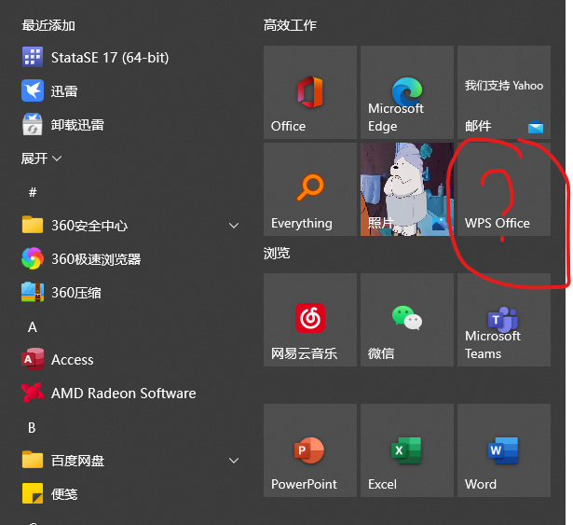
Task: Open the Excel tile
Action: [x=407, y=450]
